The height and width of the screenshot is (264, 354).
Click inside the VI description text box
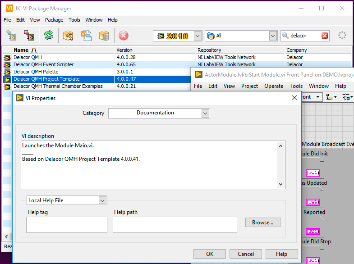click(x=149, y=165)
